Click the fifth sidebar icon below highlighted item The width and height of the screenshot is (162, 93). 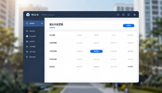pyautogui.click(x=27, y=52)
